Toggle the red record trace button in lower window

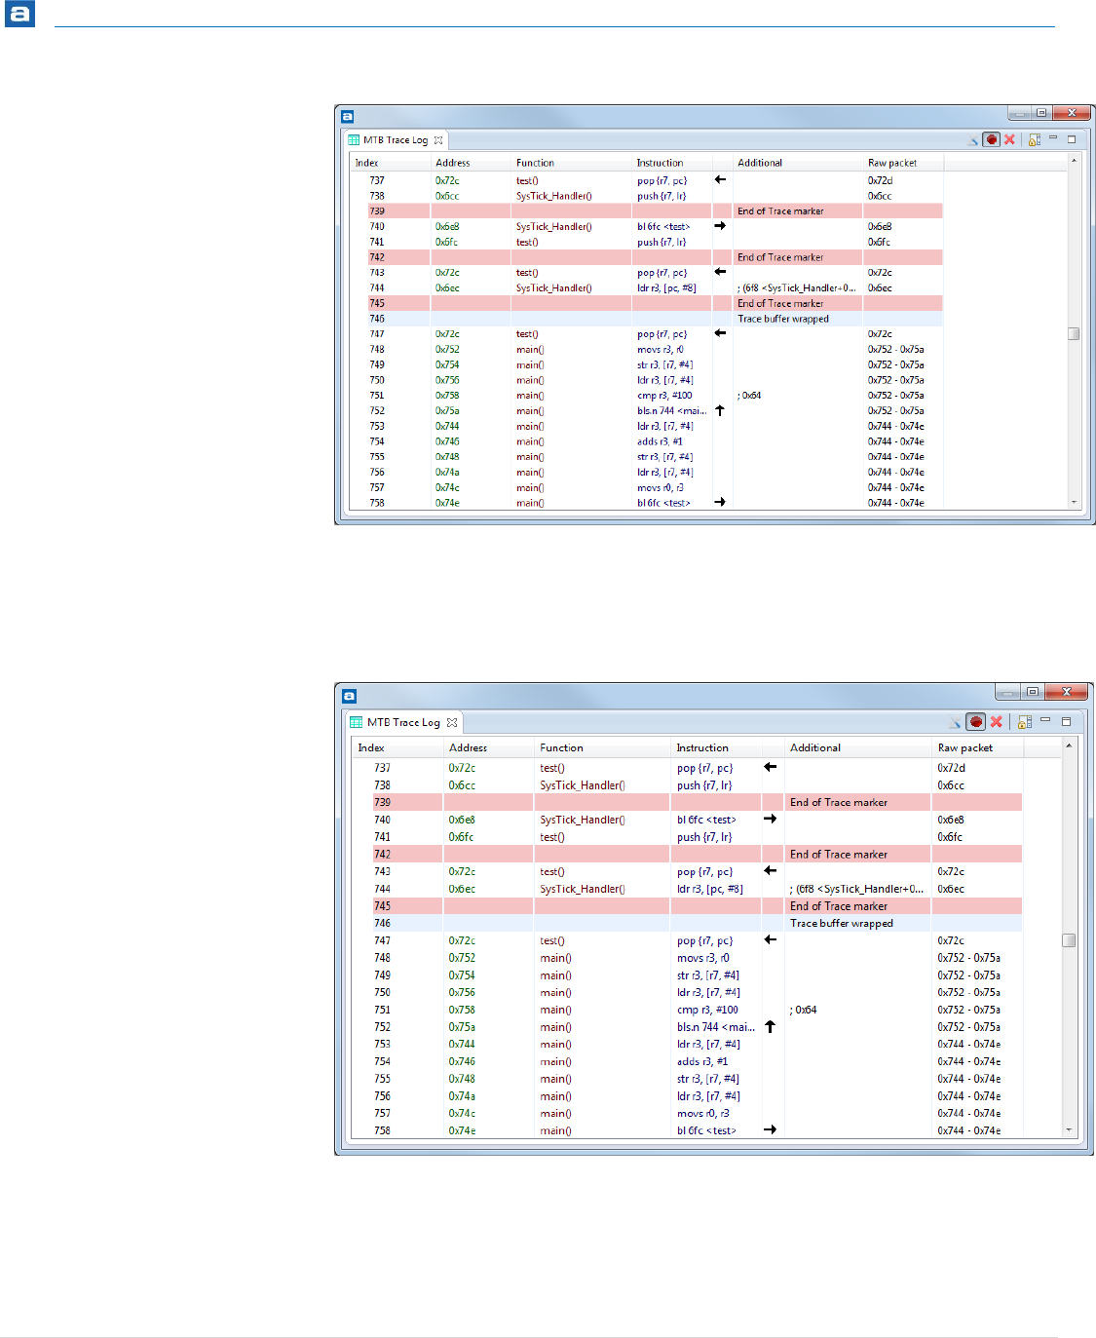(975, 721)
